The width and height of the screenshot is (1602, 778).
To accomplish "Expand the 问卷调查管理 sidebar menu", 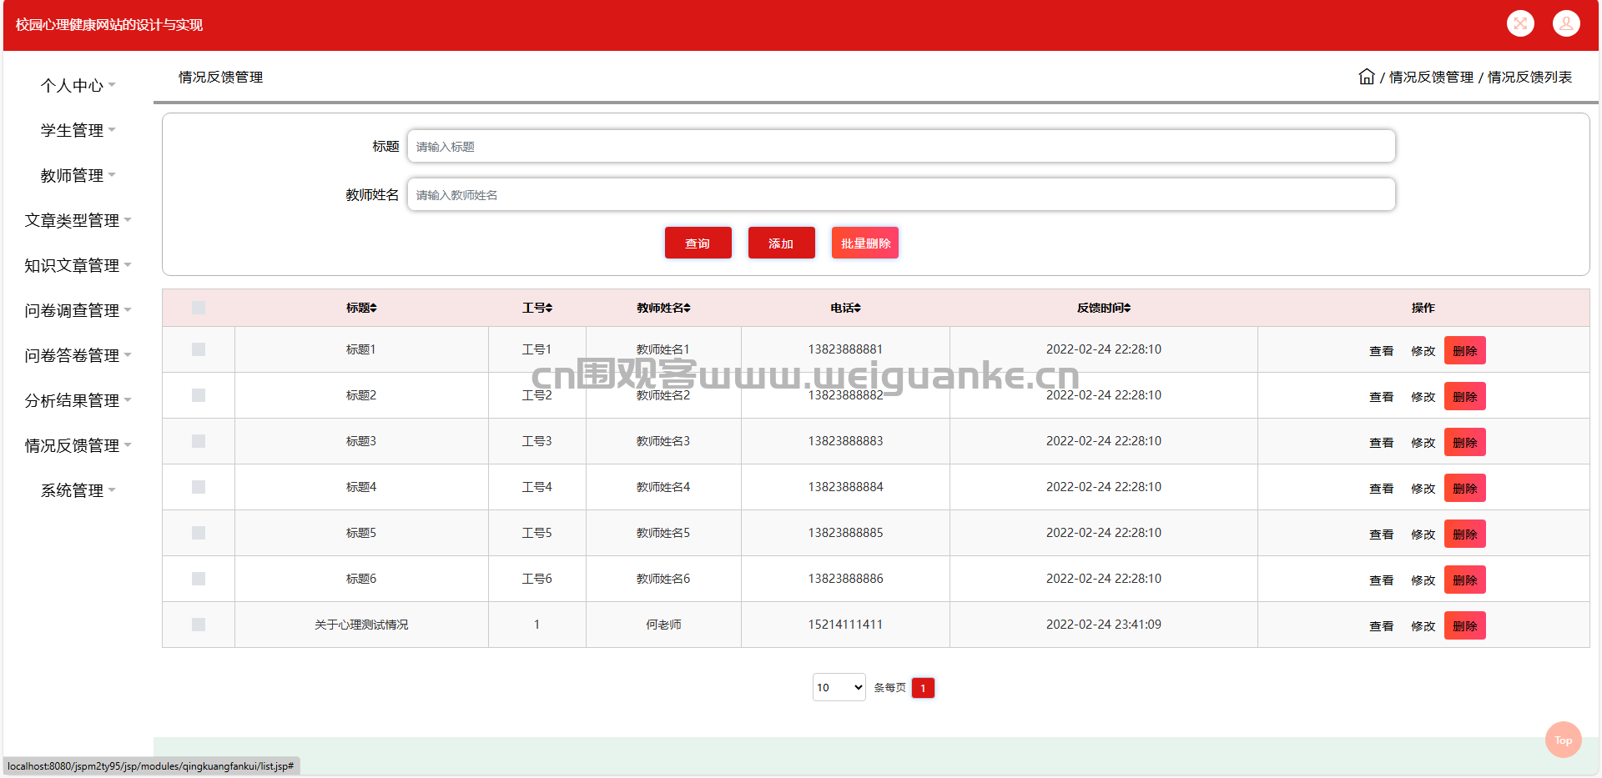I will [x=78, y=310].
